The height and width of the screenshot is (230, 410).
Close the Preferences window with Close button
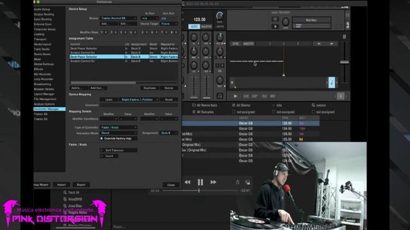click(x=171, y=185)
